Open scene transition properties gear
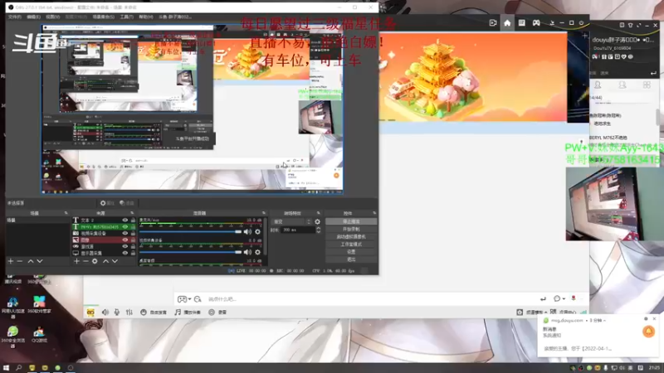 tap(317, 221)
